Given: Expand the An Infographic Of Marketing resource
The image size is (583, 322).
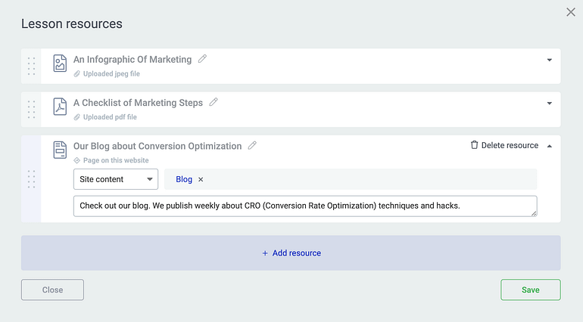Looking at the screenshot, I should pos(549,60).
